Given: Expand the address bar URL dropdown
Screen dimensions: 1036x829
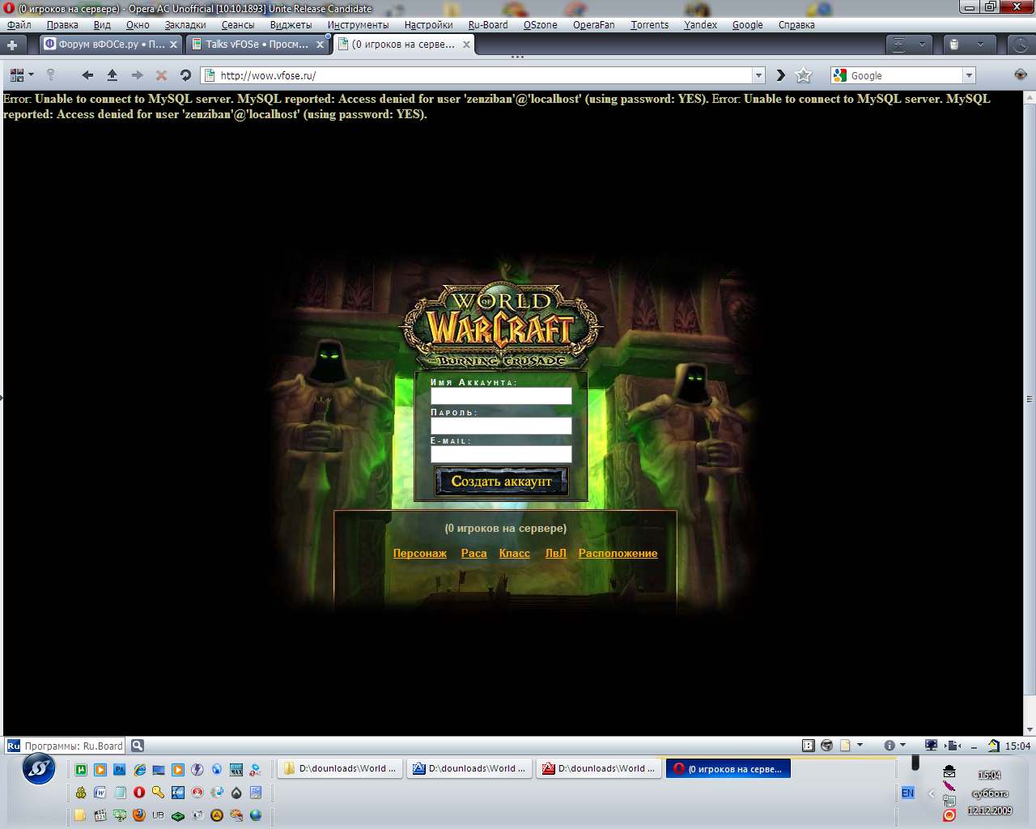Looking at the screenshot, I should pyautogui.click(x=758, y=75).
